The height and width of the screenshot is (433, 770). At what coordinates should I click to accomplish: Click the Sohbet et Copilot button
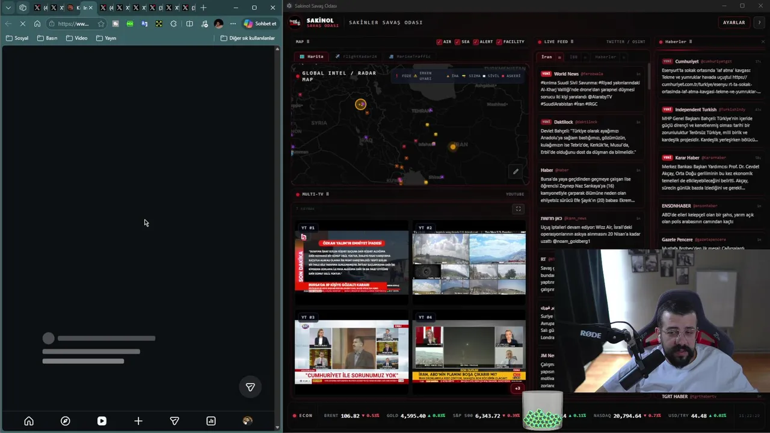click(260, 23)
